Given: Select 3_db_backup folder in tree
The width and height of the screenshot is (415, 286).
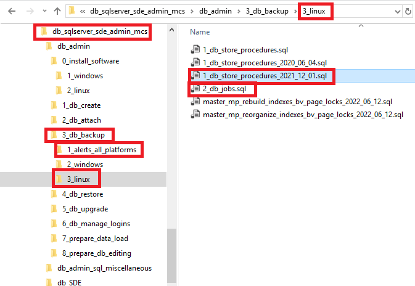Looking at the screenshot, I should click(x=83, y=135).
